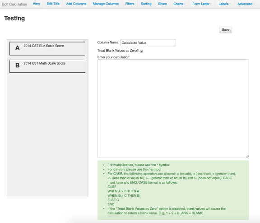Click the Testing page heading
This screenshot has height=223, width=260.
coord(14,18)
